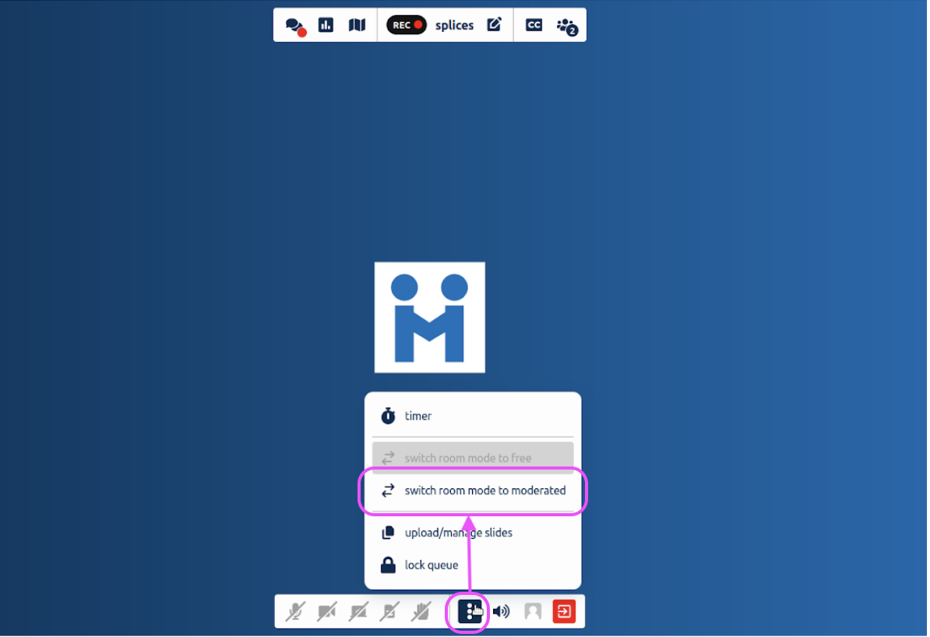Lock the queue from the menu
This screenshot has width=930, height=637.
pyautogui.click(x=431, y=565)
